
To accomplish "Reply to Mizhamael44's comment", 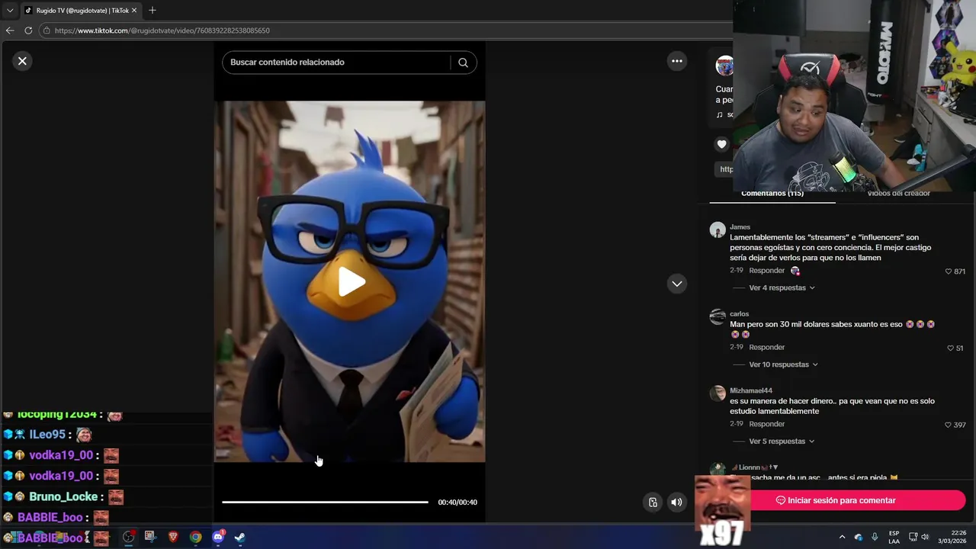I will click(766, 424).
